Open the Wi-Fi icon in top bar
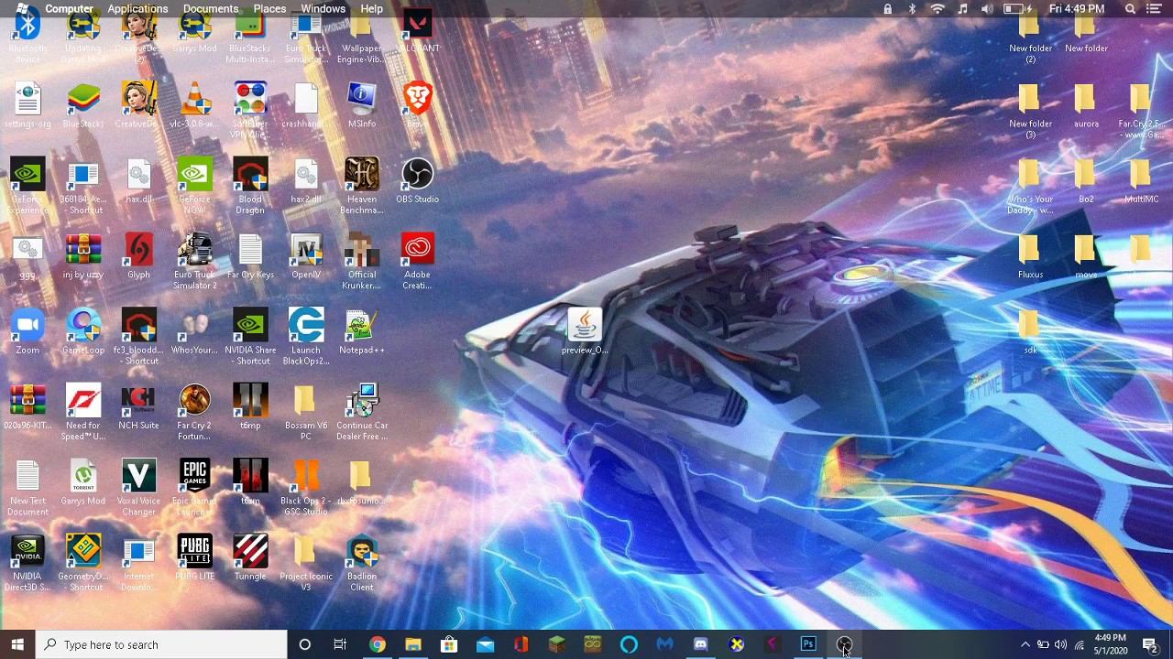The height and width of the screenshot is (659, 1173). click(x=937, y=9)
